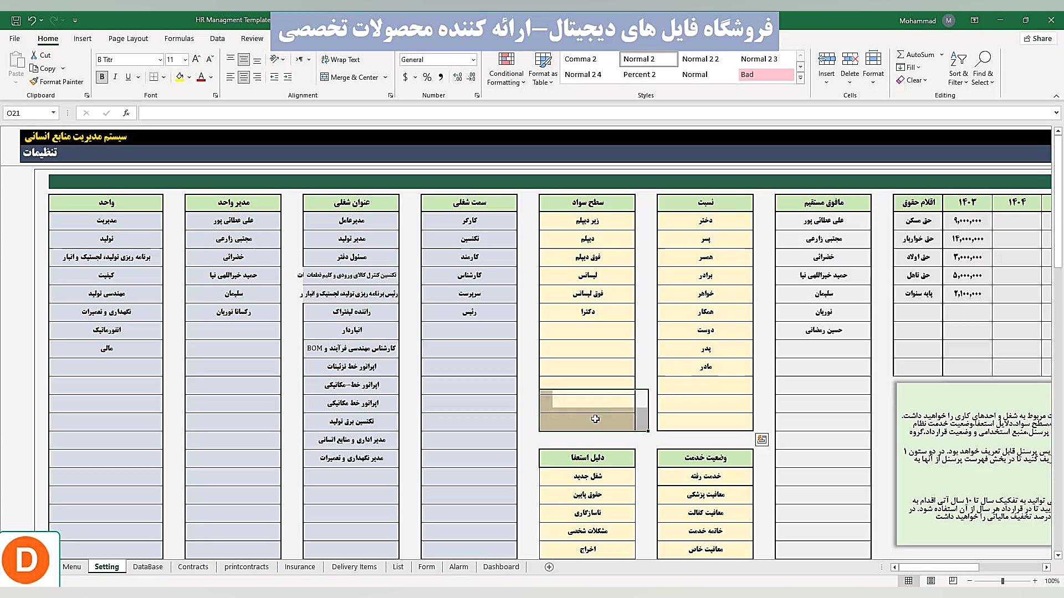Click the Quick Analysis icon beside selection
This screenshot has width=1064, height=598.
[762, 440]
